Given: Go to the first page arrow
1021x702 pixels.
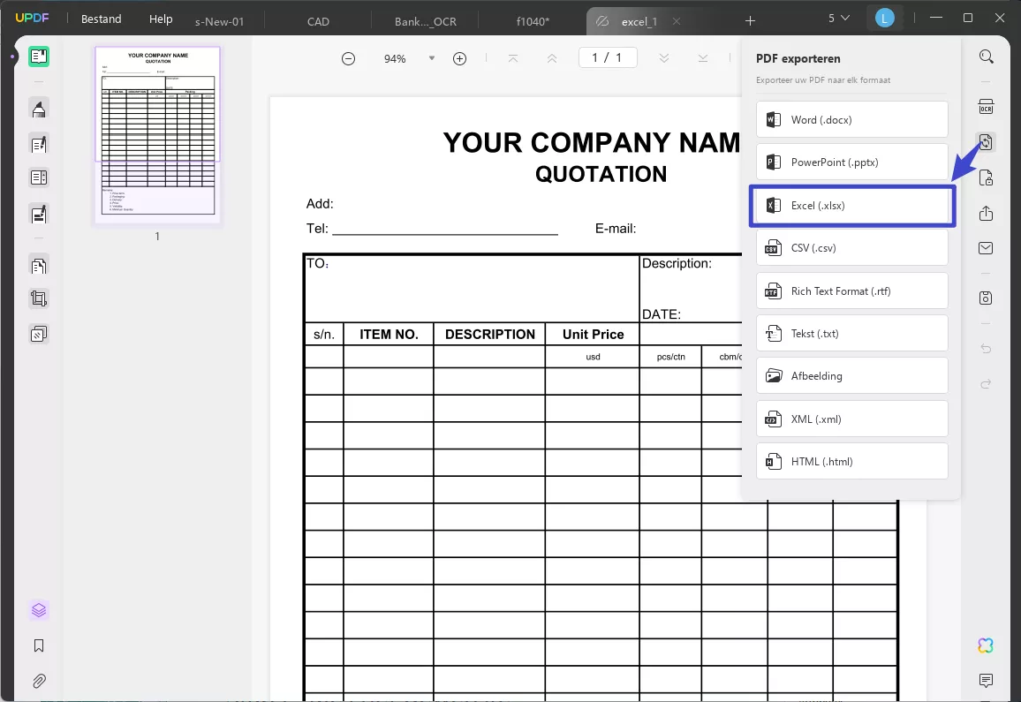Looking at the screenshot, I should tap(513, 58).
